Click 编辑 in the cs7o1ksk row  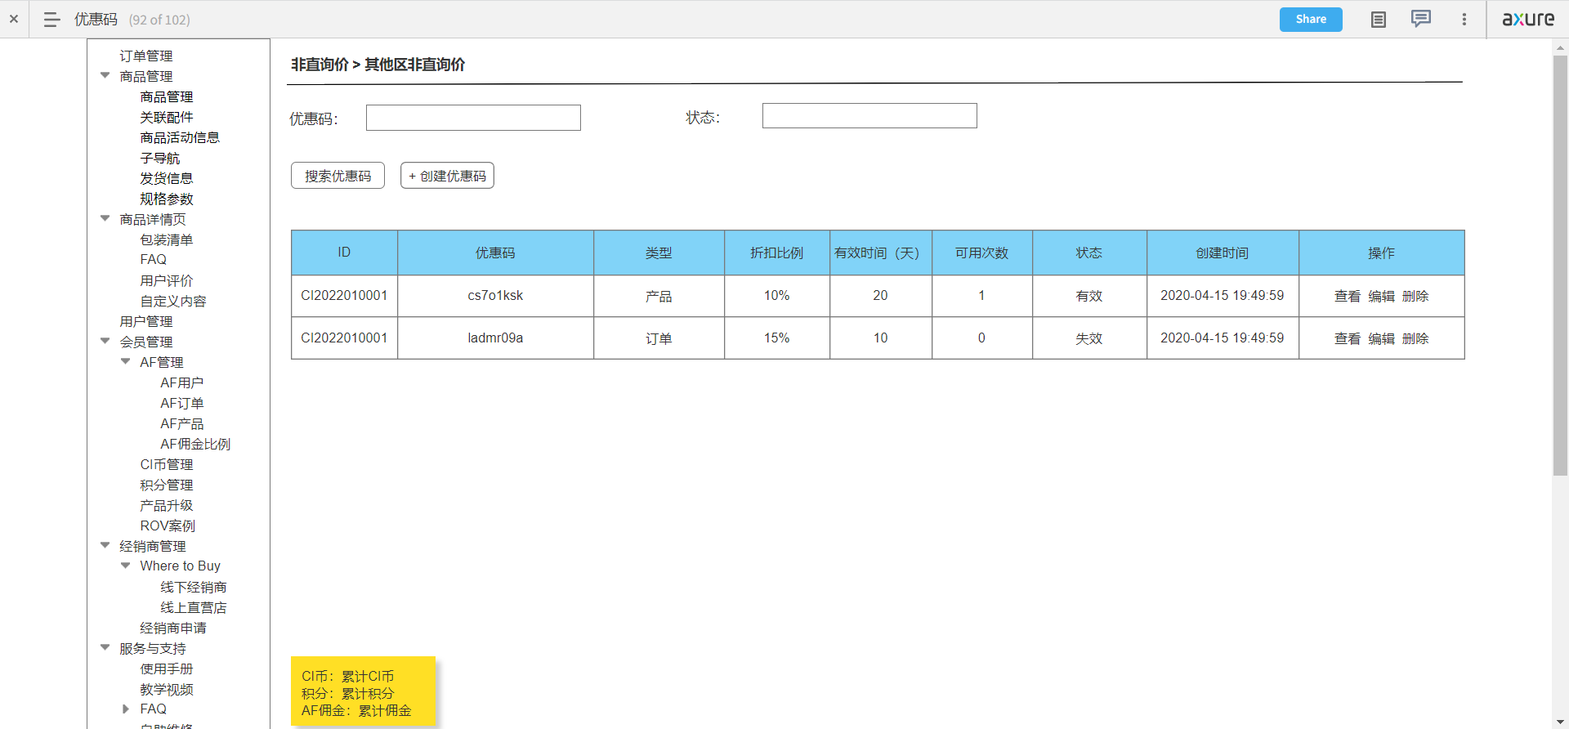pos(1381,296)
